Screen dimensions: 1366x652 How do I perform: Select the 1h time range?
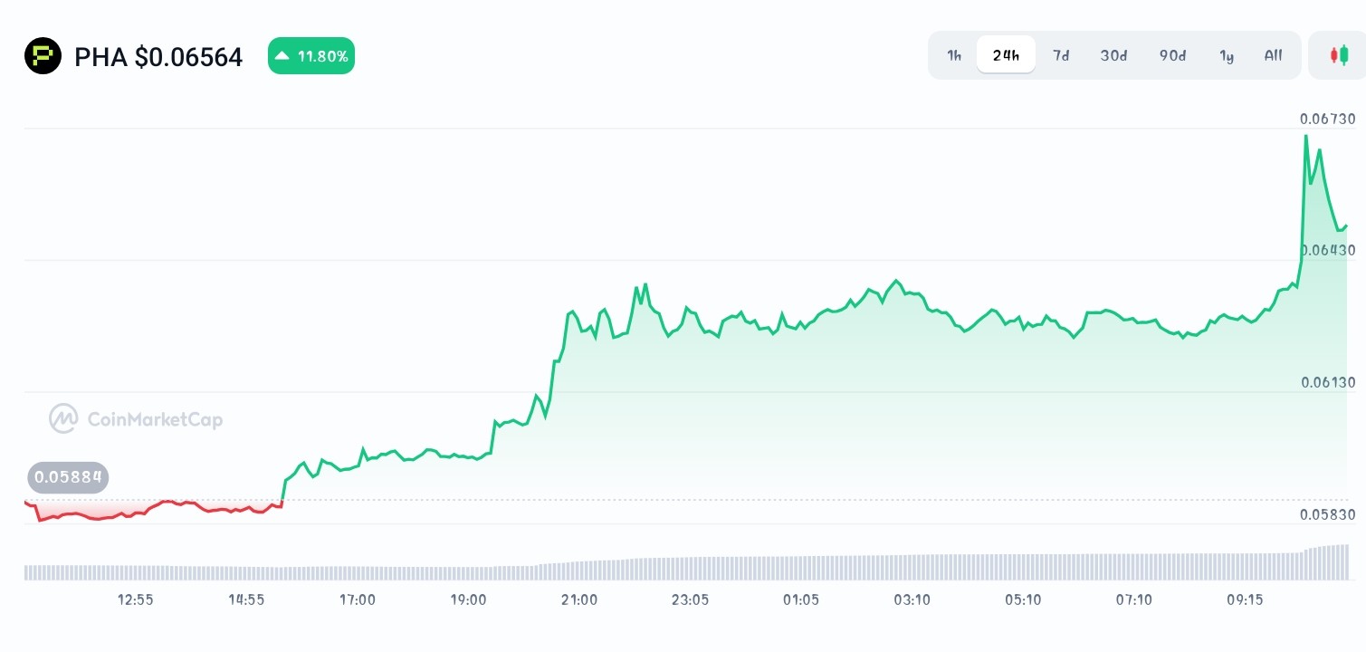pos(954,55)
